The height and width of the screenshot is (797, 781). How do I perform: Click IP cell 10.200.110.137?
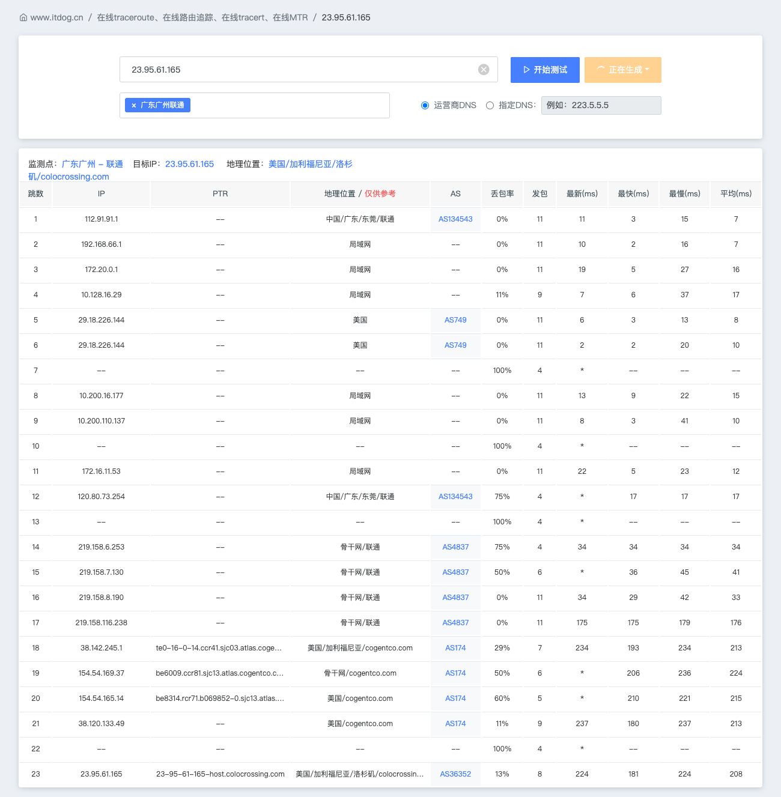pyautogui.click(x=102, y=421)
